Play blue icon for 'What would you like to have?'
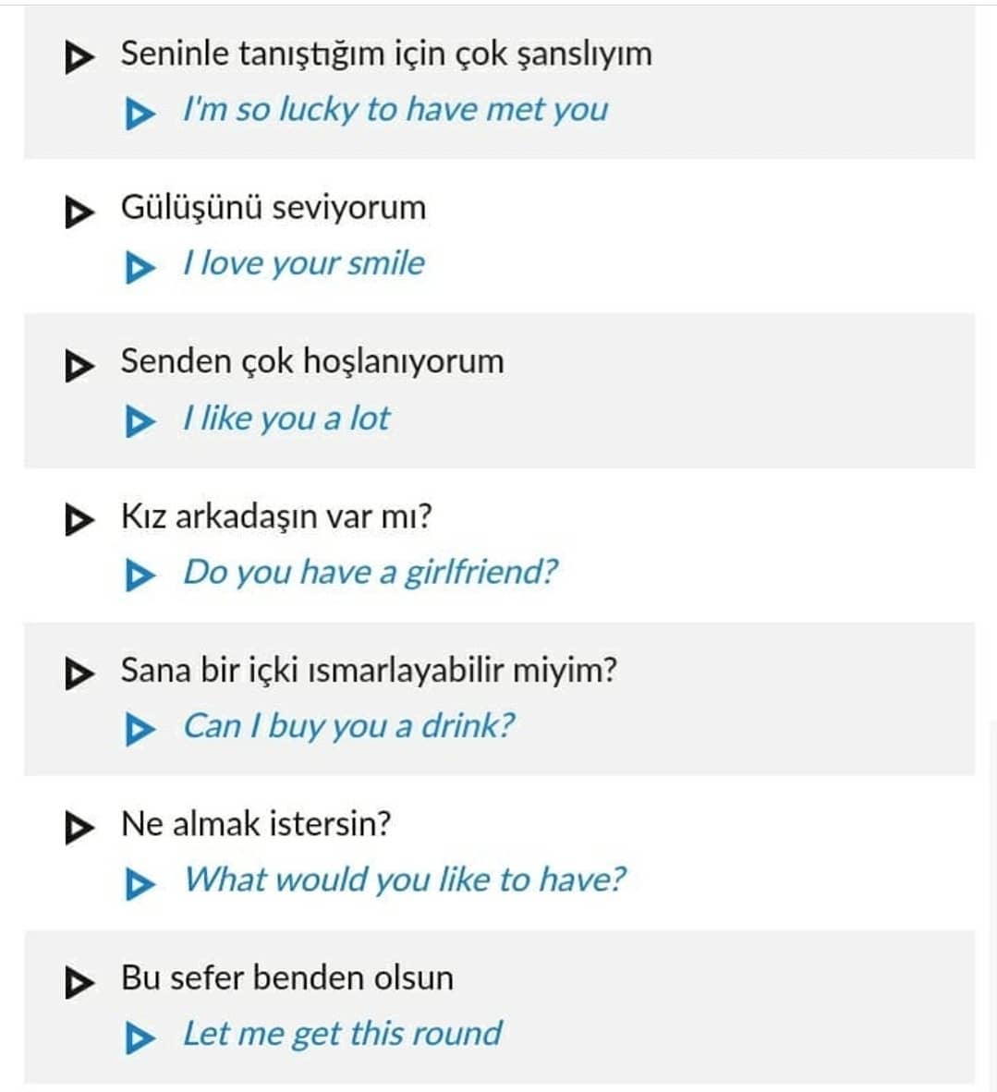Viewport: 997px width, 1092px height. (x=140, y=884)
